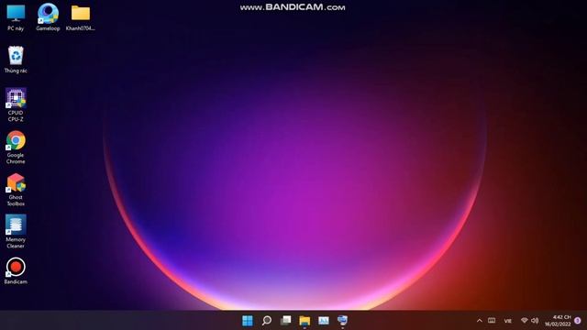The height and width of the screenshot is (330, 587).
Task: Open the picture app taskbar icon
Action: pos(324,321)
